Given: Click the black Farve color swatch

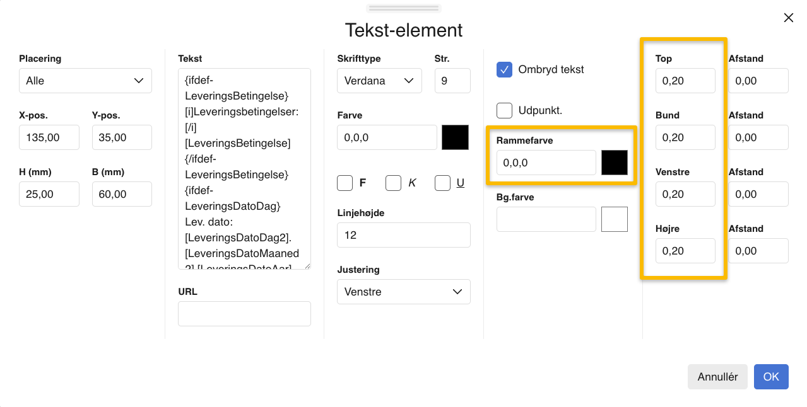Looking at the screenshot, I should click(455, 137).
